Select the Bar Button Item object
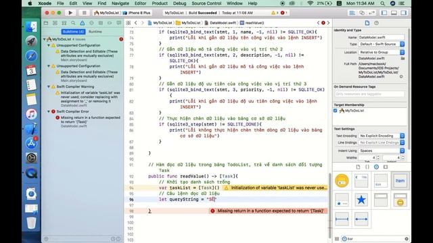The height and width of the screenshot is (243, 433). click(x=400, y=181)
